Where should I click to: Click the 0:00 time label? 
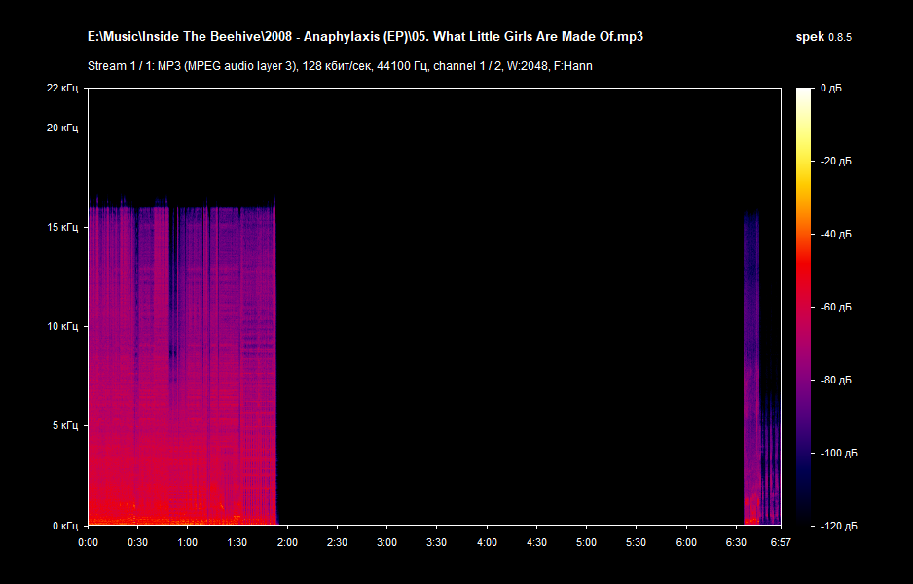pyautogui.click(x=88, y=543)
